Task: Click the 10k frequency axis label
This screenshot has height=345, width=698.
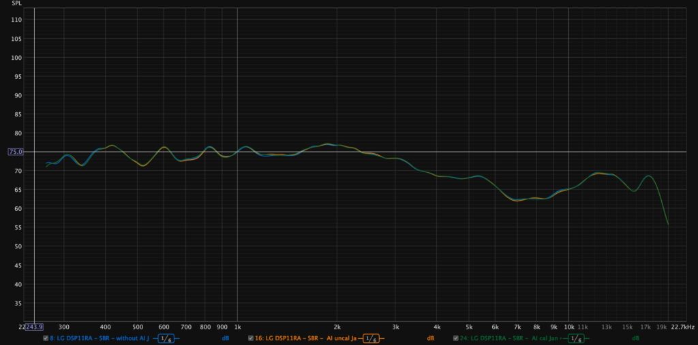Action: (568, 327)
